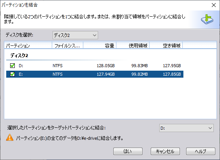Sort by パーティション column header

[28, 45]
